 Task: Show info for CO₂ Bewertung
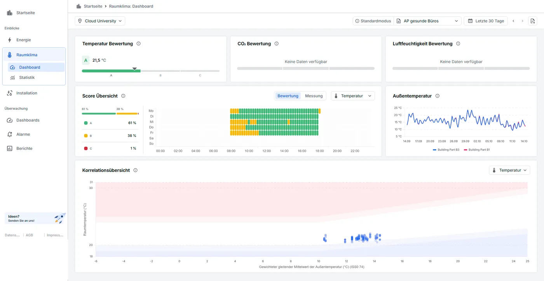[277, 44]
